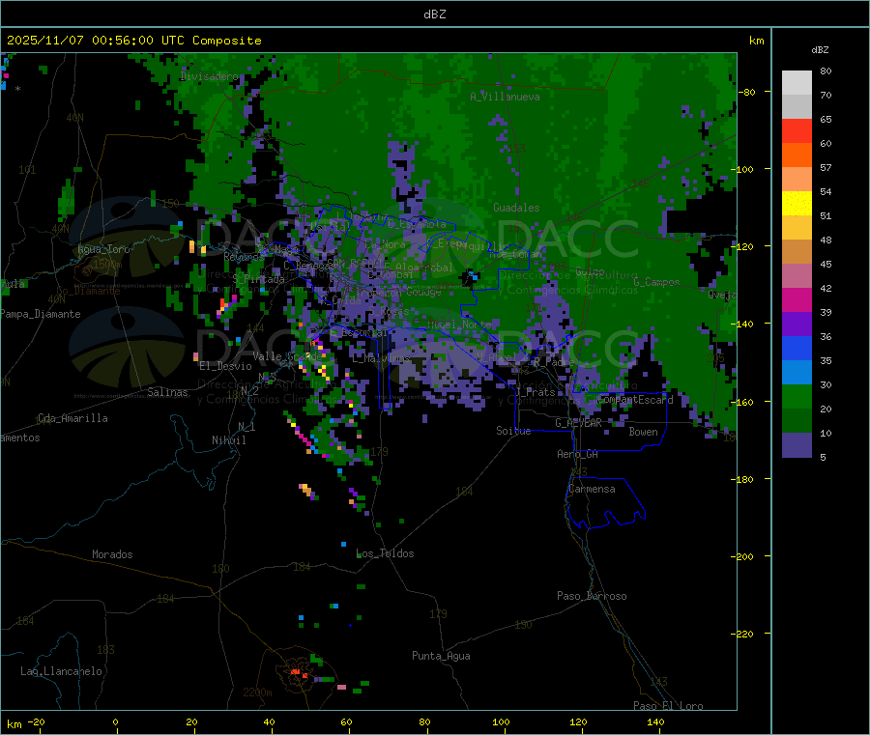Select the Agua_Toro location label
Viewport: 870px width, 735px height.
103,249
